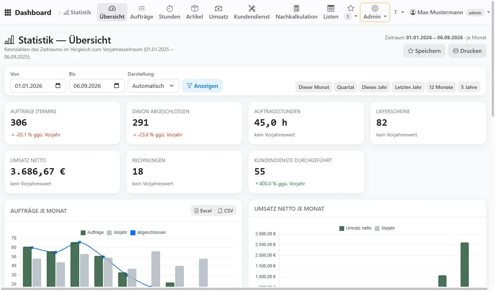Export Aufträge je Monat to Excel
Viewport: 495px width, 291px height.
pyautogui.click(x=203, y=211)
